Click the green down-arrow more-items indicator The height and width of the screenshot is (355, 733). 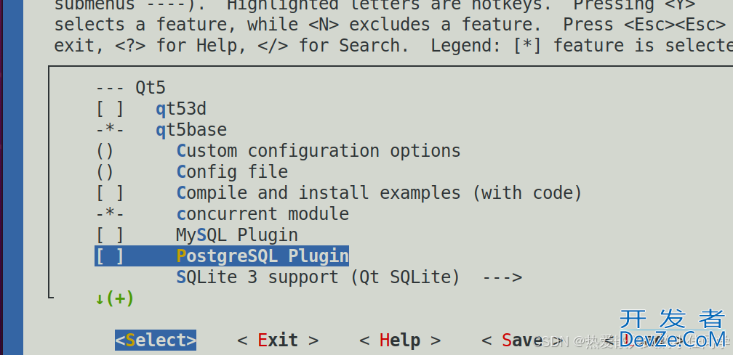115,298
